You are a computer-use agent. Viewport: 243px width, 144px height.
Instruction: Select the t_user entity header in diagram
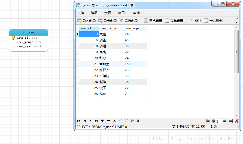pos(29,32)
